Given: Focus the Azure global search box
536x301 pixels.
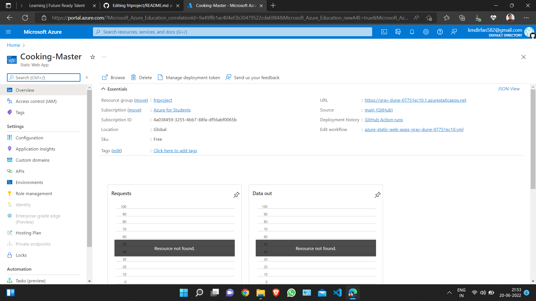Looking at the screenshot, I should pyautogui.click(x=232, y=32).
